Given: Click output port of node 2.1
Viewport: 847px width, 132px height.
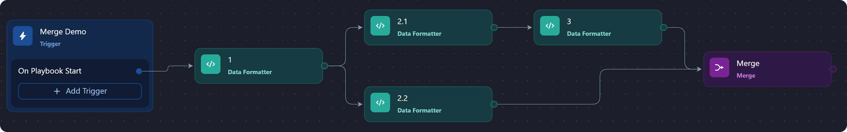Looking at the screenshot, I should pyautogui.click(x=494, y=28).
